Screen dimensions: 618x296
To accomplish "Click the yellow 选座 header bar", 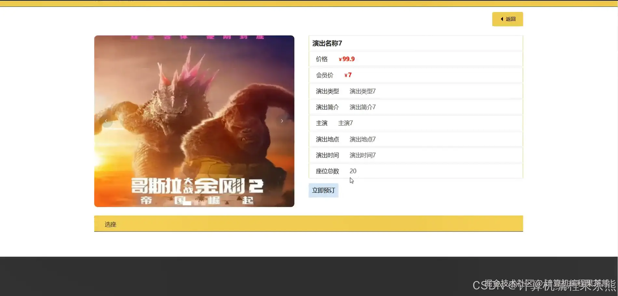I will pos(308,224).
